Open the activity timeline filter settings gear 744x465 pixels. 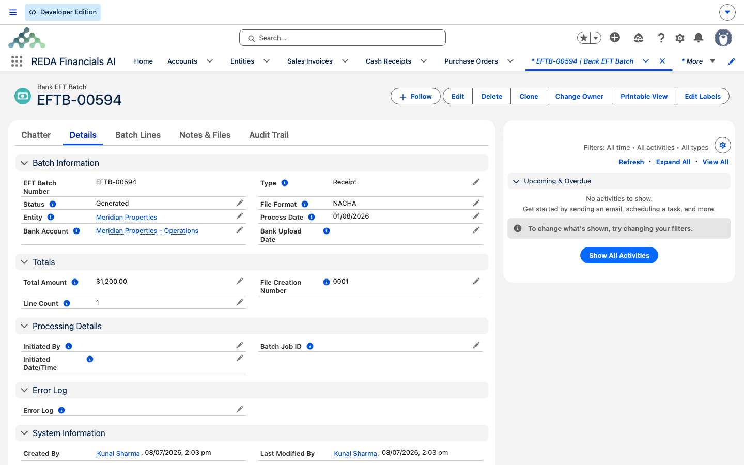(x=723, y=145)
